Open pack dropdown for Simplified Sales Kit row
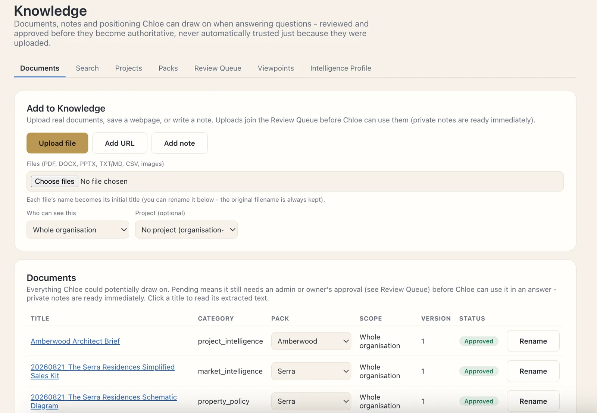 (x=311, y=371)
